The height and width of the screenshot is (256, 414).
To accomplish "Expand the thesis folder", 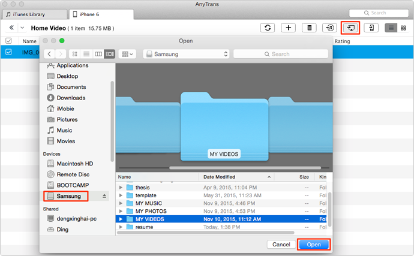I will point(121,188).
